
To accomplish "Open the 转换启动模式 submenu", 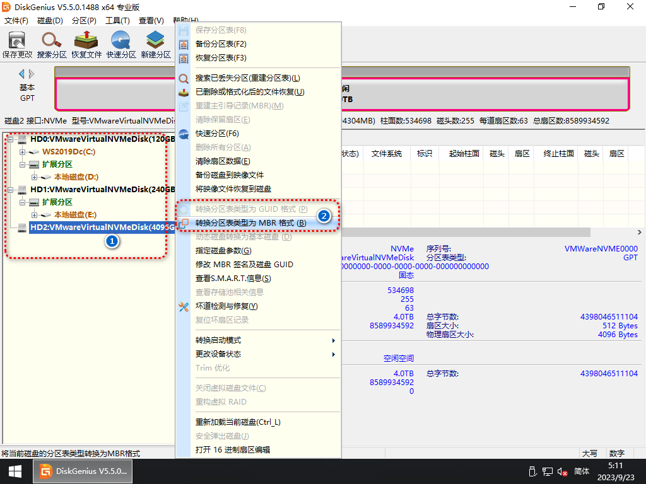I will click(265, 340).
